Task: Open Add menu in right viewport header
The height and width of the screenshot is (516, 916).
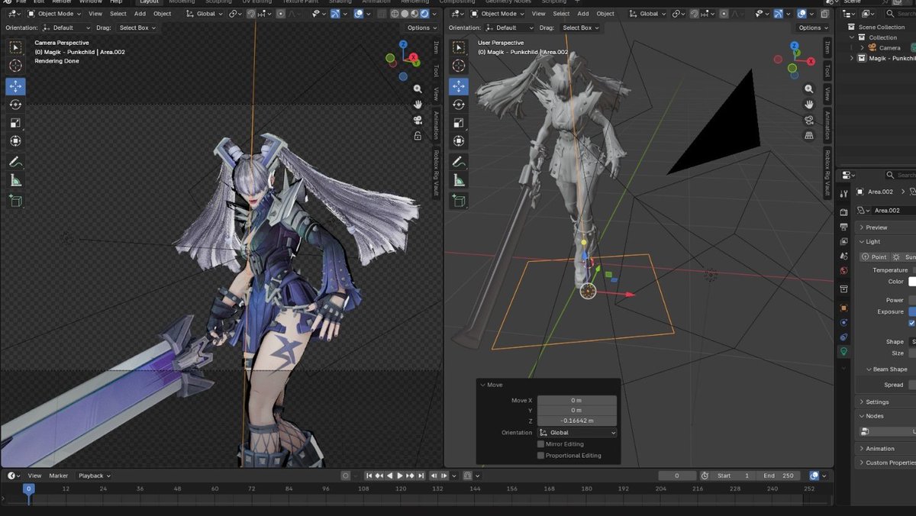Action: click(x=582, y=14)
